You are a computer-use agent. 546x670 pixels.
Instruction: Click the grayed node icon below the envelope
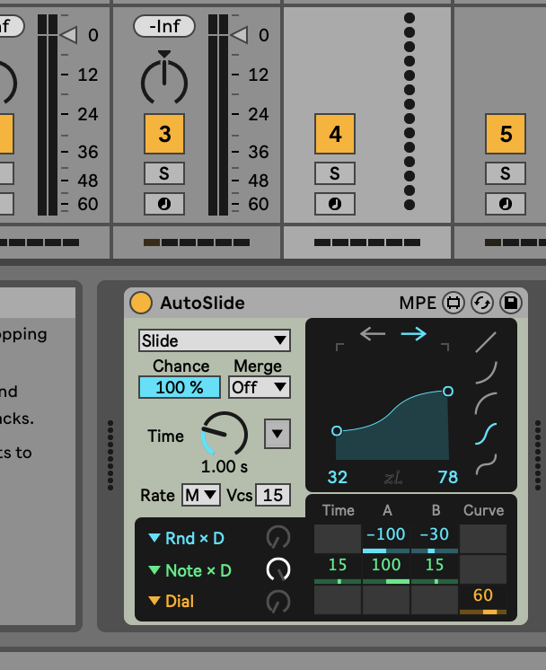tap(393, 477)
